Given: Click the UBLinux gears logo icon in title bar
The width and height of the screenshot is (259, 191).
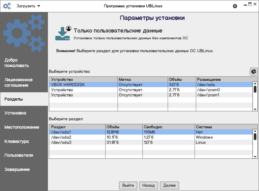Looking at the screenshot, I should (x=7, y=6).
